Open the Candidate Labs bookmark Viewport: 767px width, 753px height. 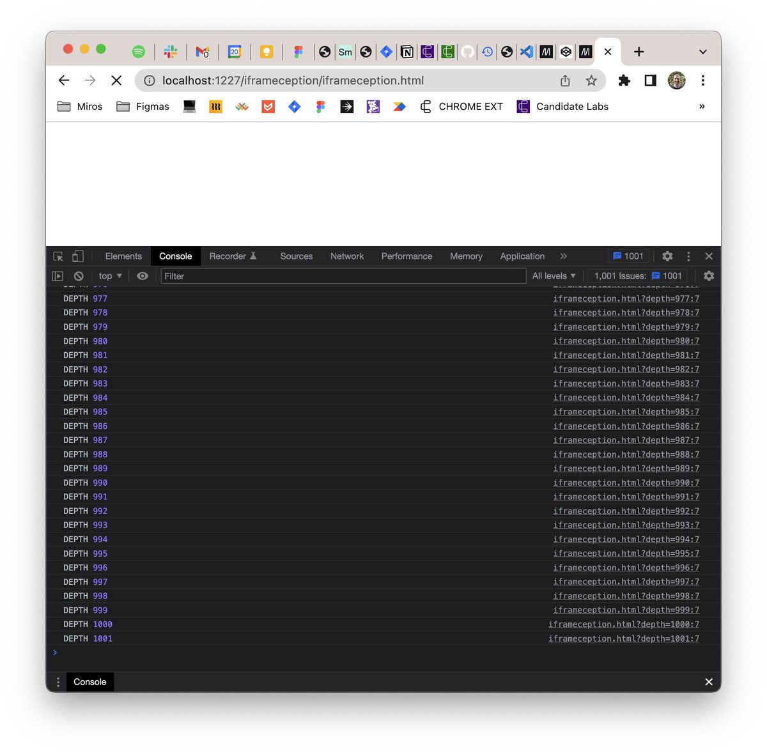[562, 107]
